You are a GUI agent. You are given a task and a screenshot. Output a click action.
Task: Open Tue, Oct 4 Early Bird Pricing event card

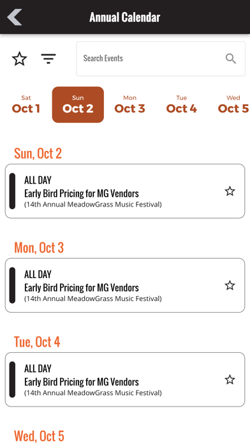pyautogui.click(x=125, y=379)
